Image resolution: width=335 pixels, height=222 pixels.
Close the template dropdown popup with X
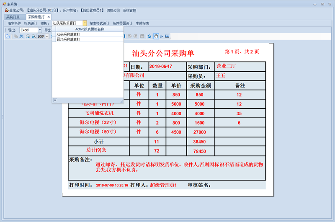click(54, 100)
